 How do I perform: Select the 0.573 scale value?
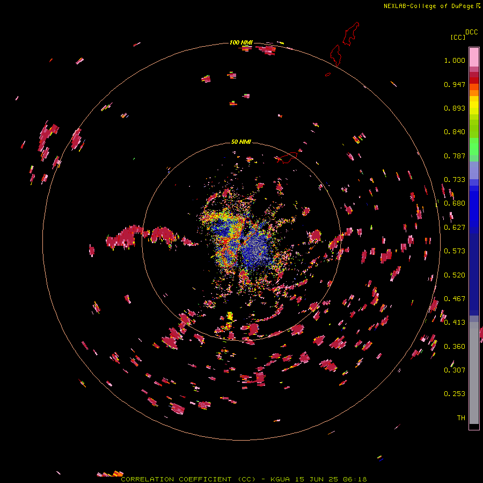pos(455,251)
